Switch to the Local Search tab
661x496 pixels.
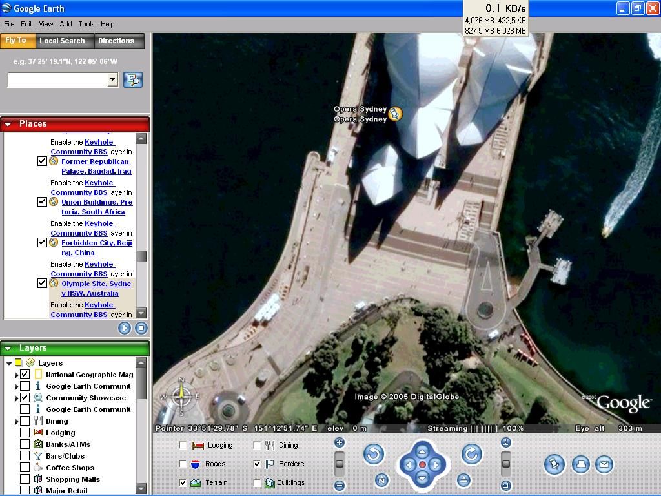coord(62,41)
